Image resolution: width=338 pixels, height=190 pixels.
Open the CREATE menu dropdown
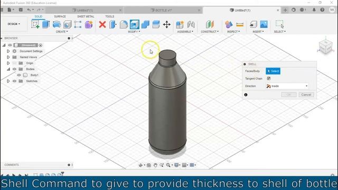(x=62, y=32)
